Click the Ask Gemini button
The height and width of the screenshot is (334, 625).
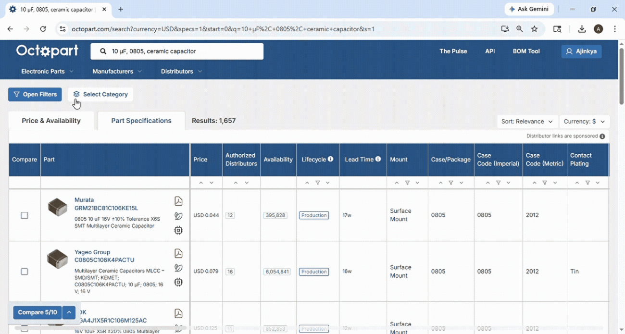coord(529,9)
